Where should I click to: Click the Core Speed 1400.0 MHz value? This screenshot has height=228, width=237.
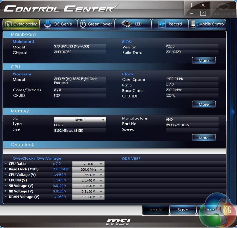tap(192, 79)
